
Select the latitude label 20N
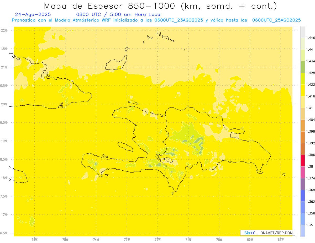tap(4, 104)
